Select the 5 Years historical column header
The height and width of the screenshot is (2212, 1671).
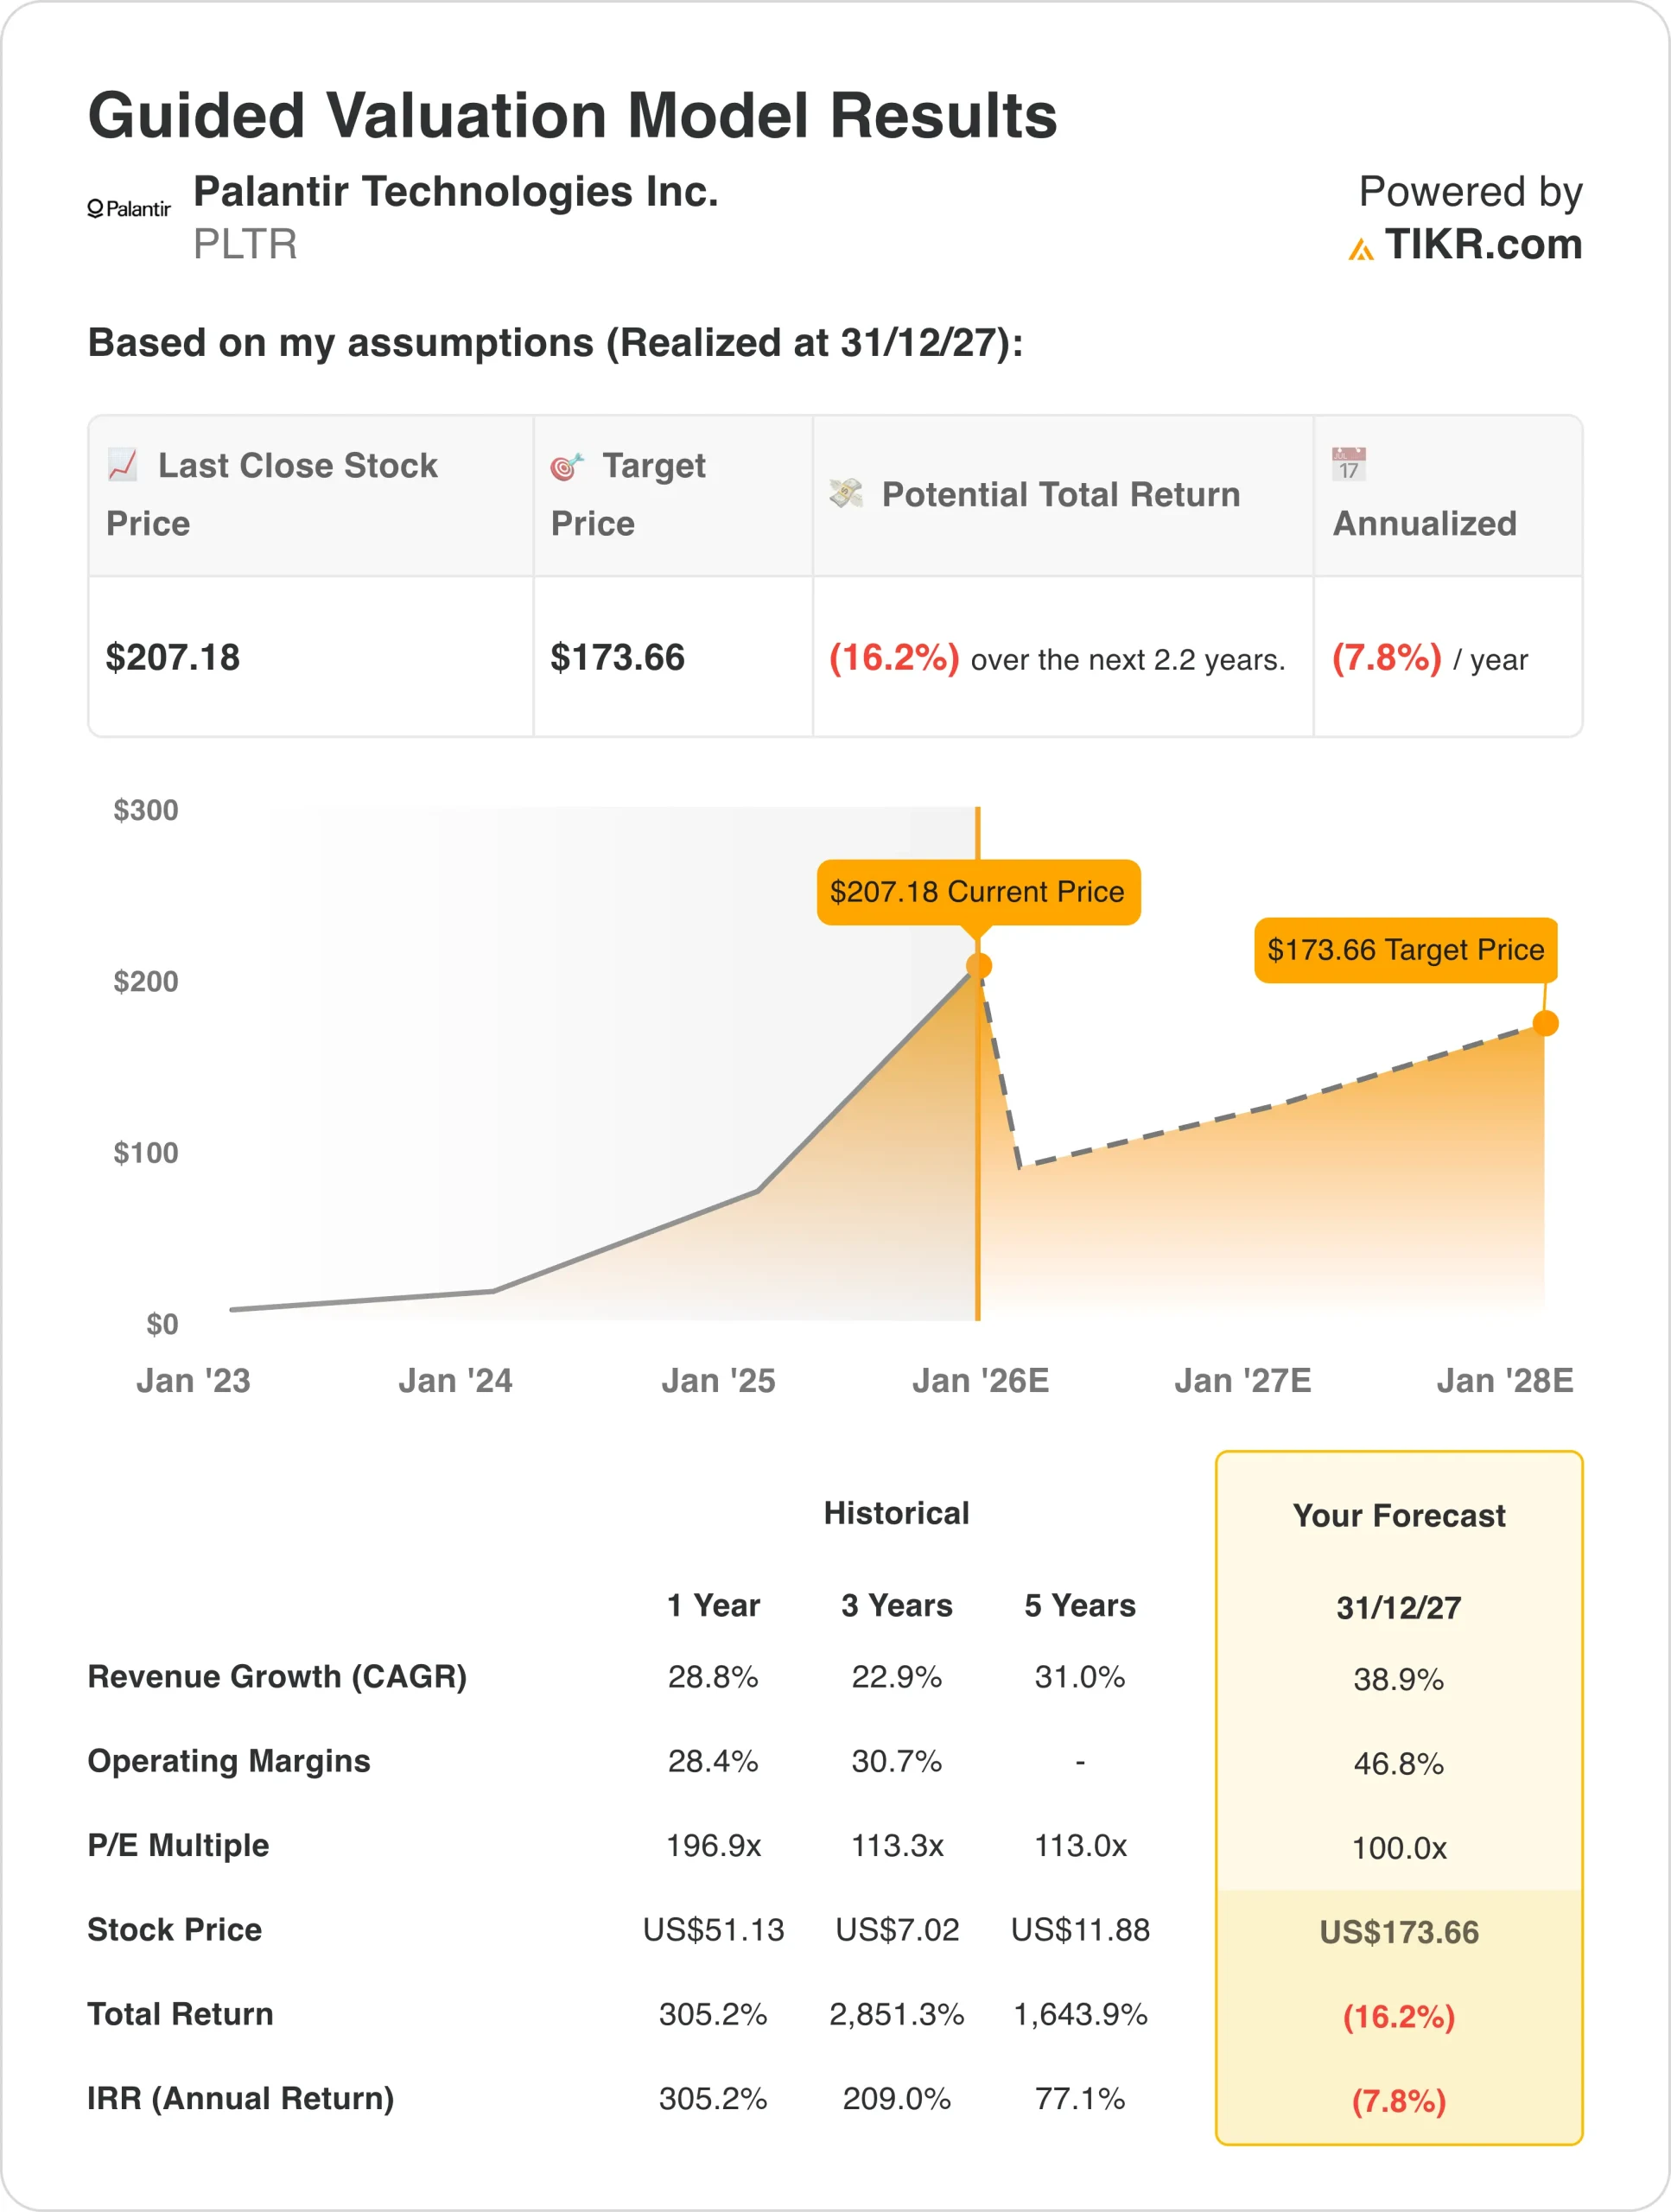pyautogui.click(x=1079, y=1605)
